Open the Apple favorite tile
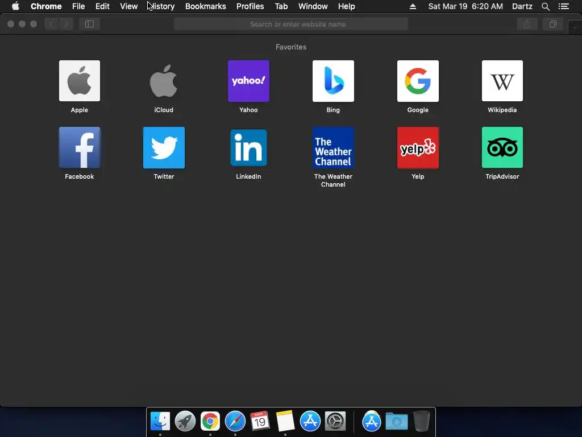582x437 pixels. click(x=80, y=81)
